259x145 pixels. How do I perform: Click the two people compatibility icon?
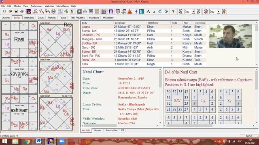coord(111,11)
